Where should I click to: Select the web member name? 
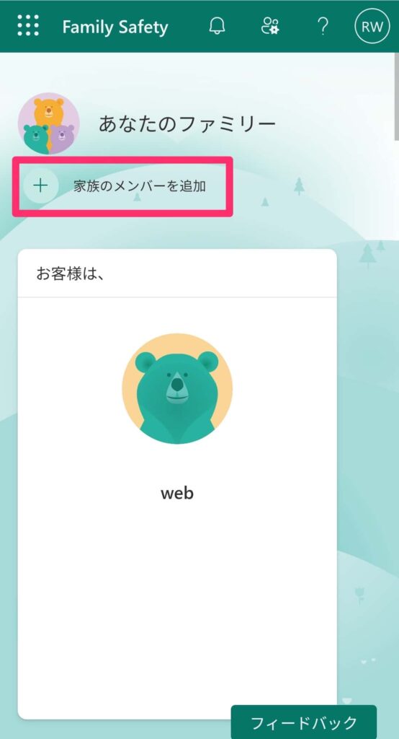[177, 494]
